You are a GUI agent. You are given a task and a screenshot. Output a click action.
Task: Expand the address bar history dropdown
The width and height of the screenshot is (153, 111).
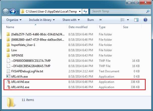(80, 12)
